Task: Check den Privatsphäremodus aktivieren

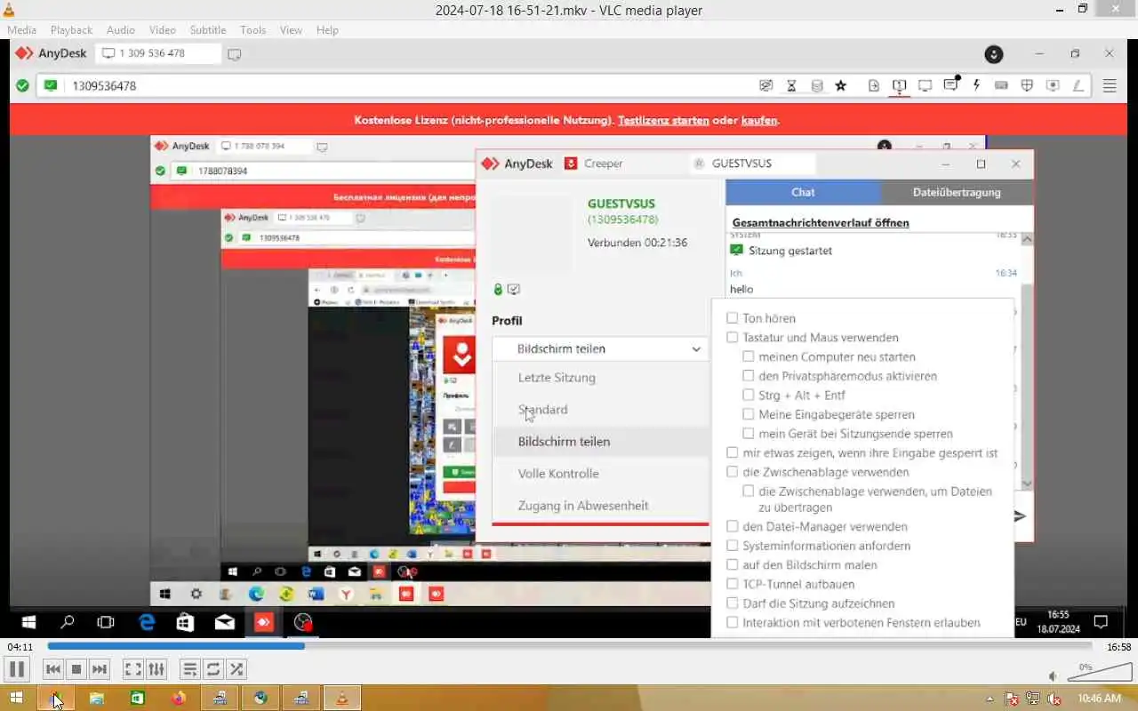Action: coord(749,376)
